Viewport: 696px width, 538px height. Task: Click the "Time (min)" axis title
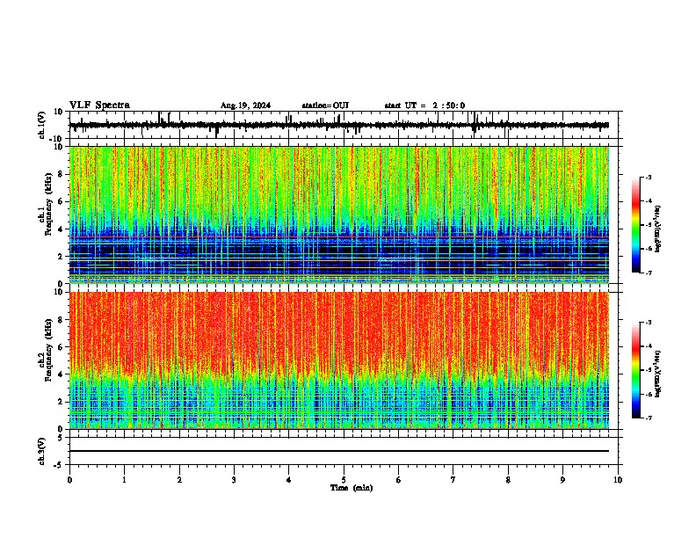coord(352,488)
